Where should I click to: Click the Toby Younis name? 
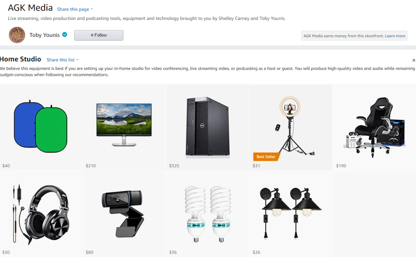coord(45,35)
